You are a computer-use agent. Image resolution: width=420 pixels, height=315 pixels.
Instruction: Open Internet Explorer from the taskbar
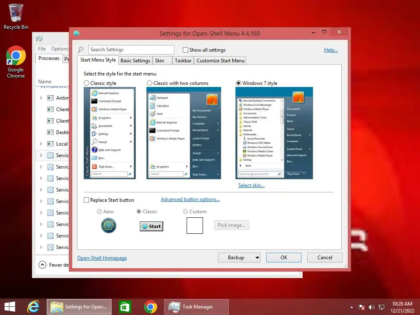pyautogui.click(x=33, y=307)
